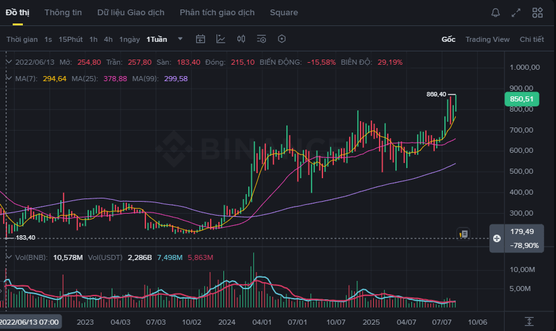
Task: Switch to Chi tiết chart view
Action: click(531, 39)
